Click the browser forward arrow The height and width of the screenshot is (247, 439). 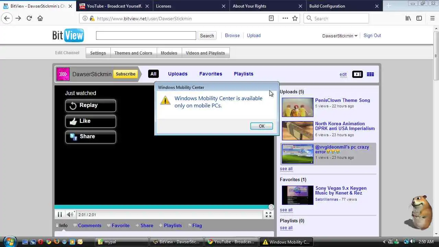(x=18, y=19)
